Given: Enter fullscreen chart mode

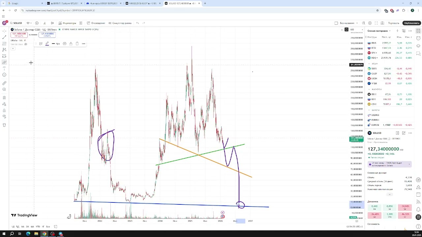Looking at the screenshot, I should (x=376, y=23).
